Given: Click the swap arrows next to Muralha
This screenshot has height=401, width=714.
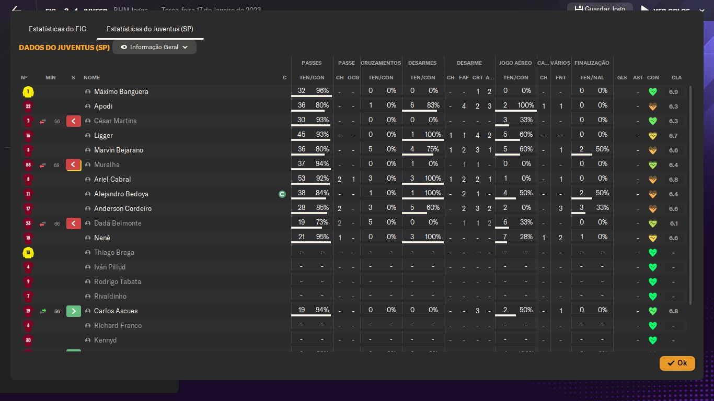Looking at the screenshot, I should point(43,165).
